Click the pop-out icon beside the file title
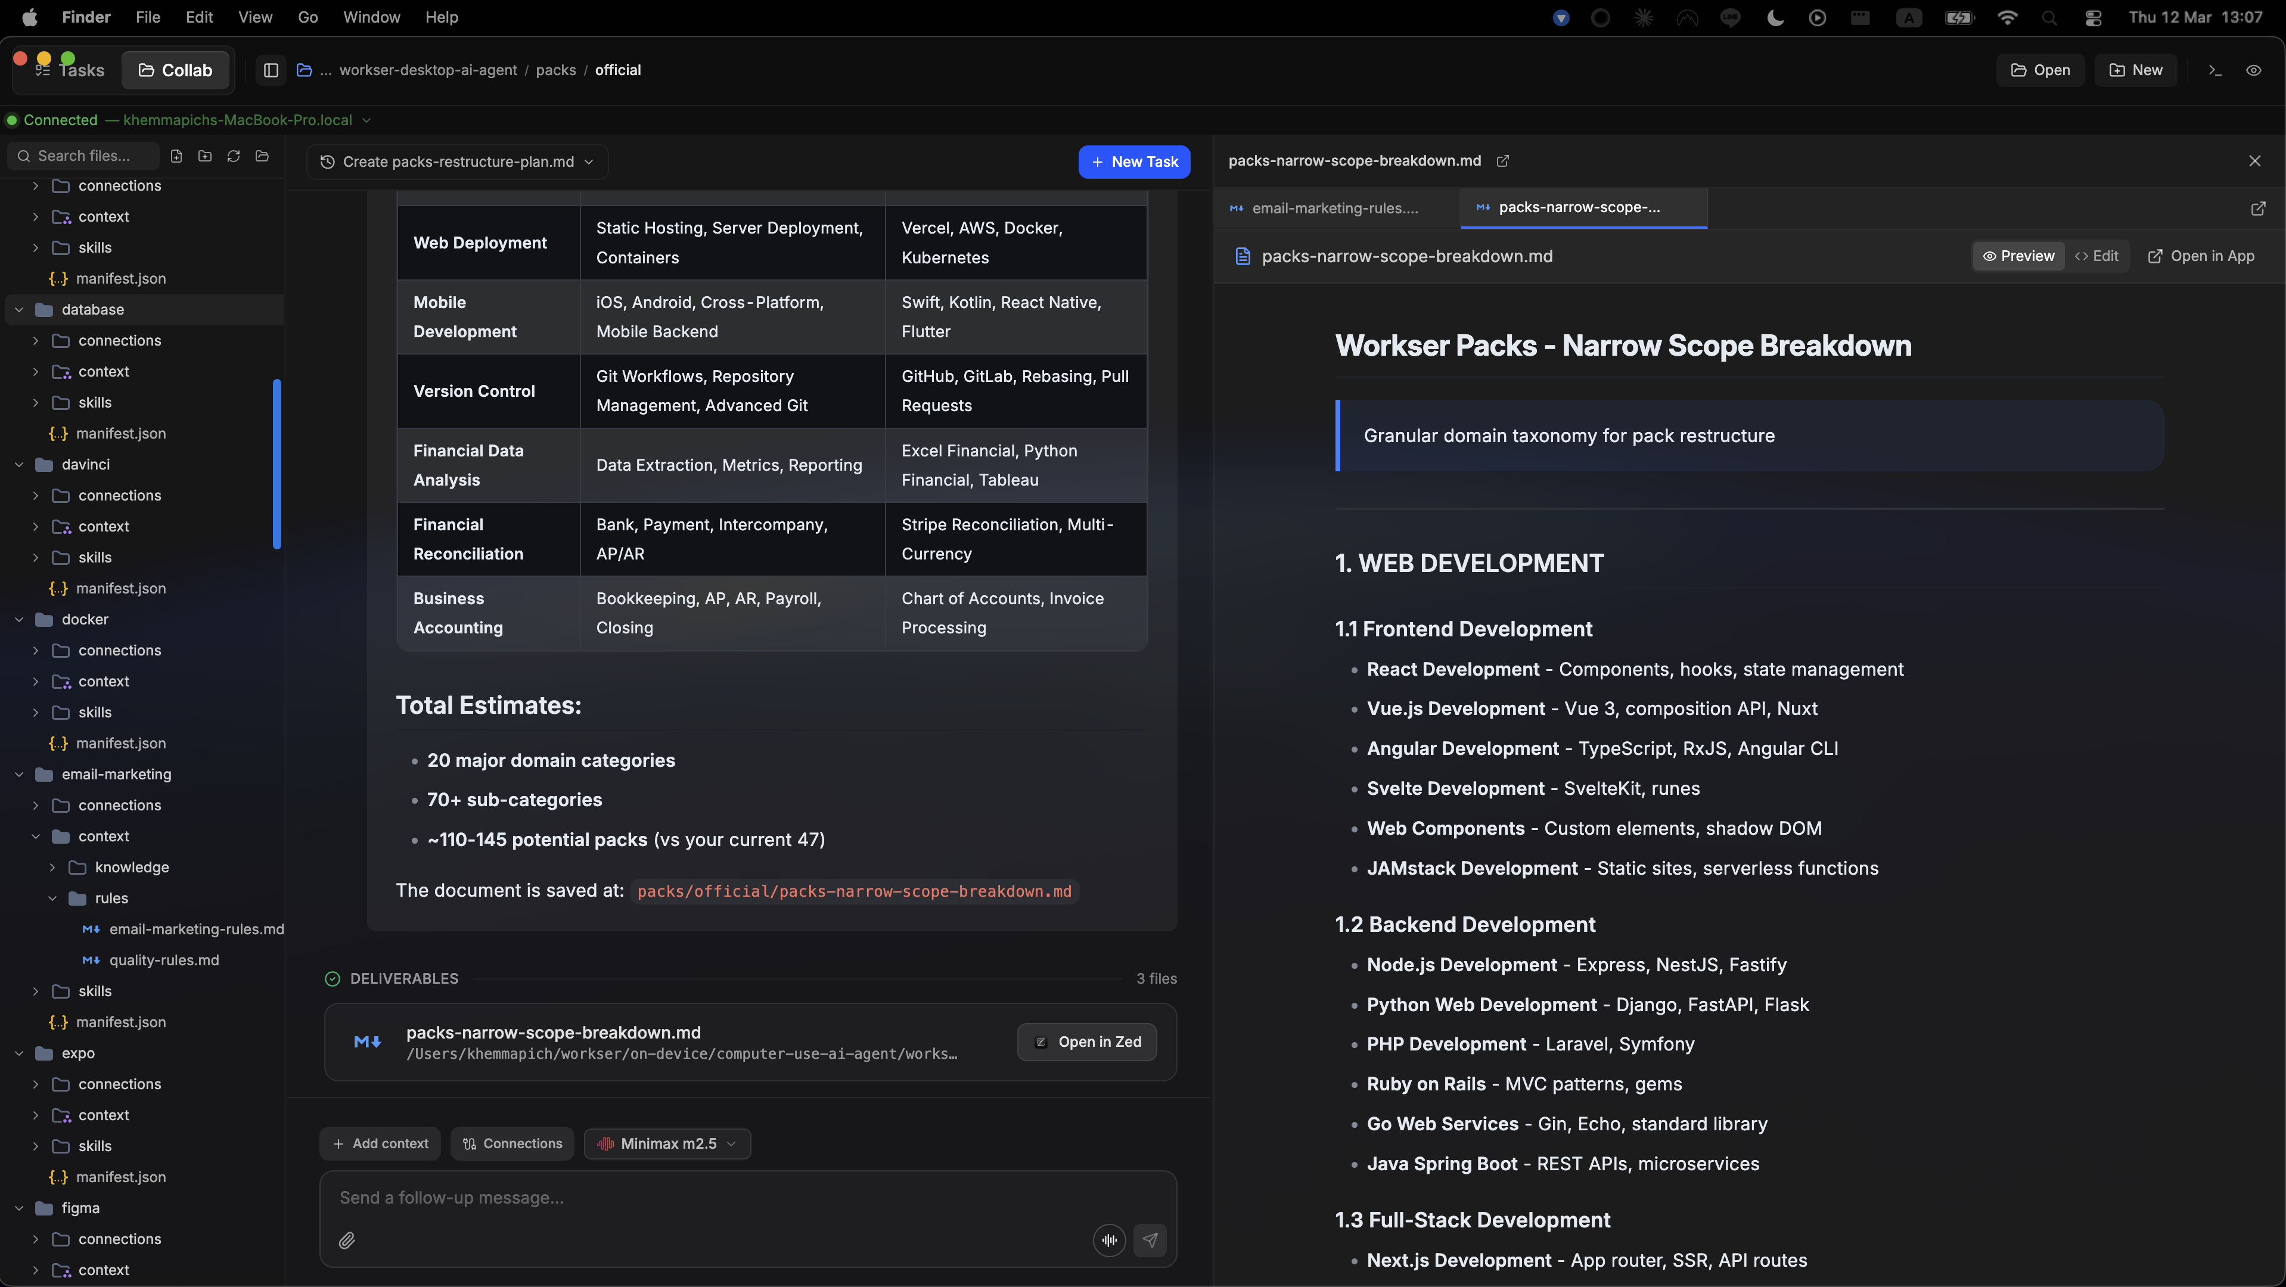 (1502, 160)
